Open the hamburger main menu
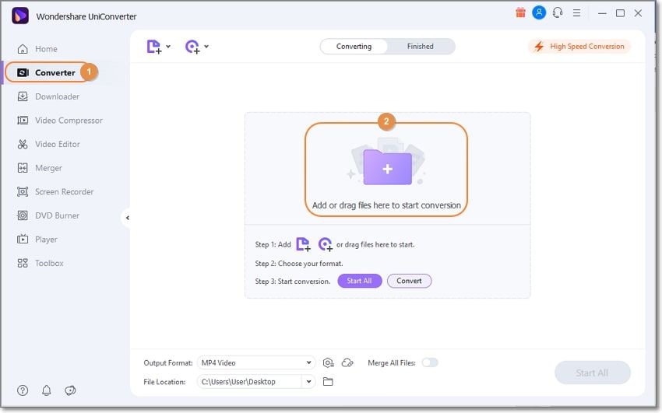Screen dimensions: 662x413 576,13
